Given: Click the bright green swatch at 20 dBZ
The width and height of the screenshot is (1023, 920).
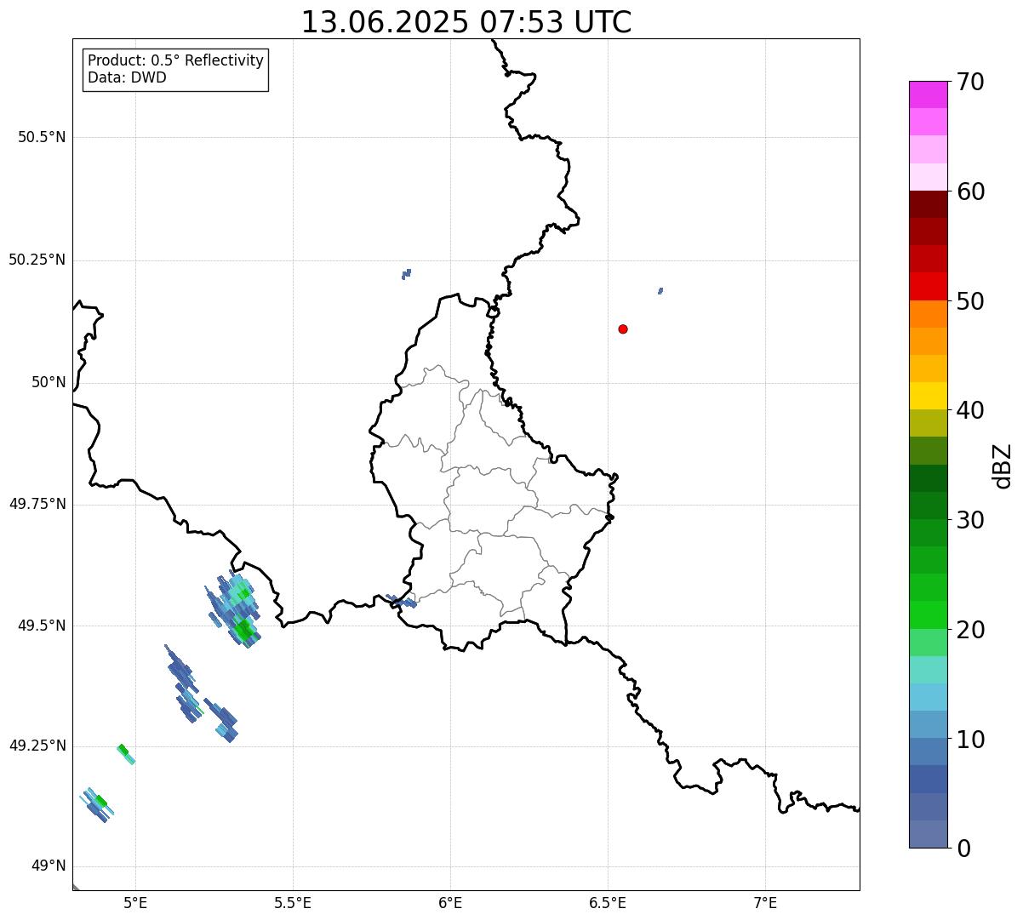Looking at the screenshot, I should point(928,615).
